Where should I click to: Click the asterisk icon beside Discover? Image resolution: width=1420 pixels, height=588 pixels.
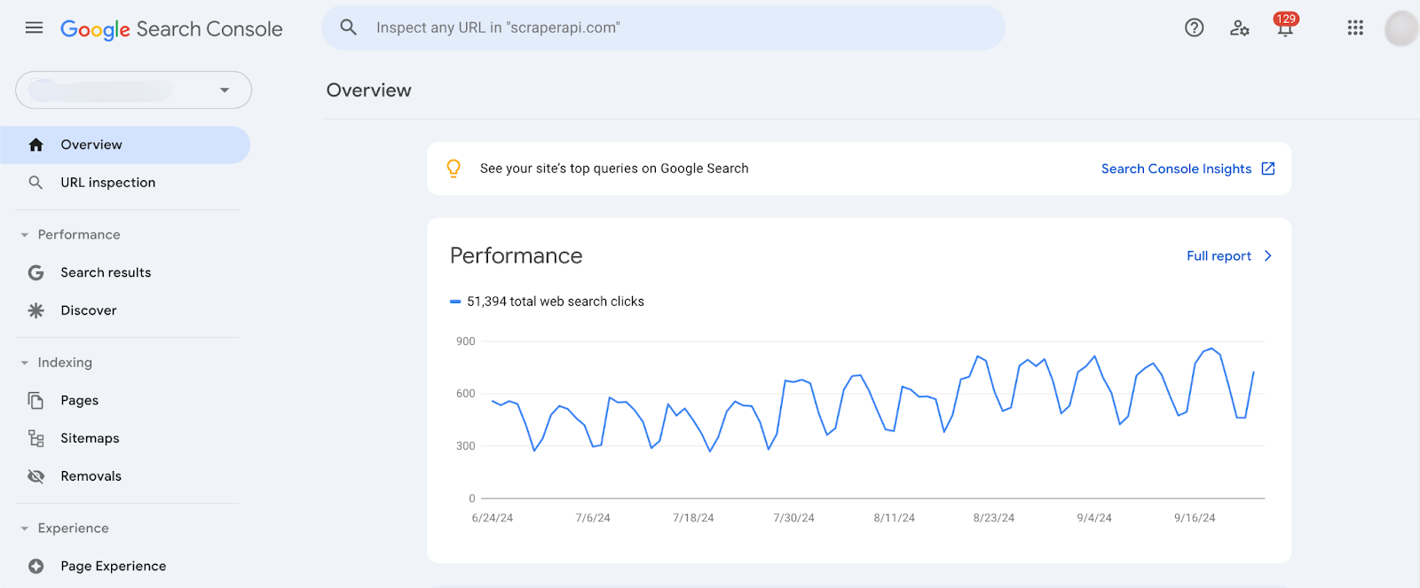[35, 310]
